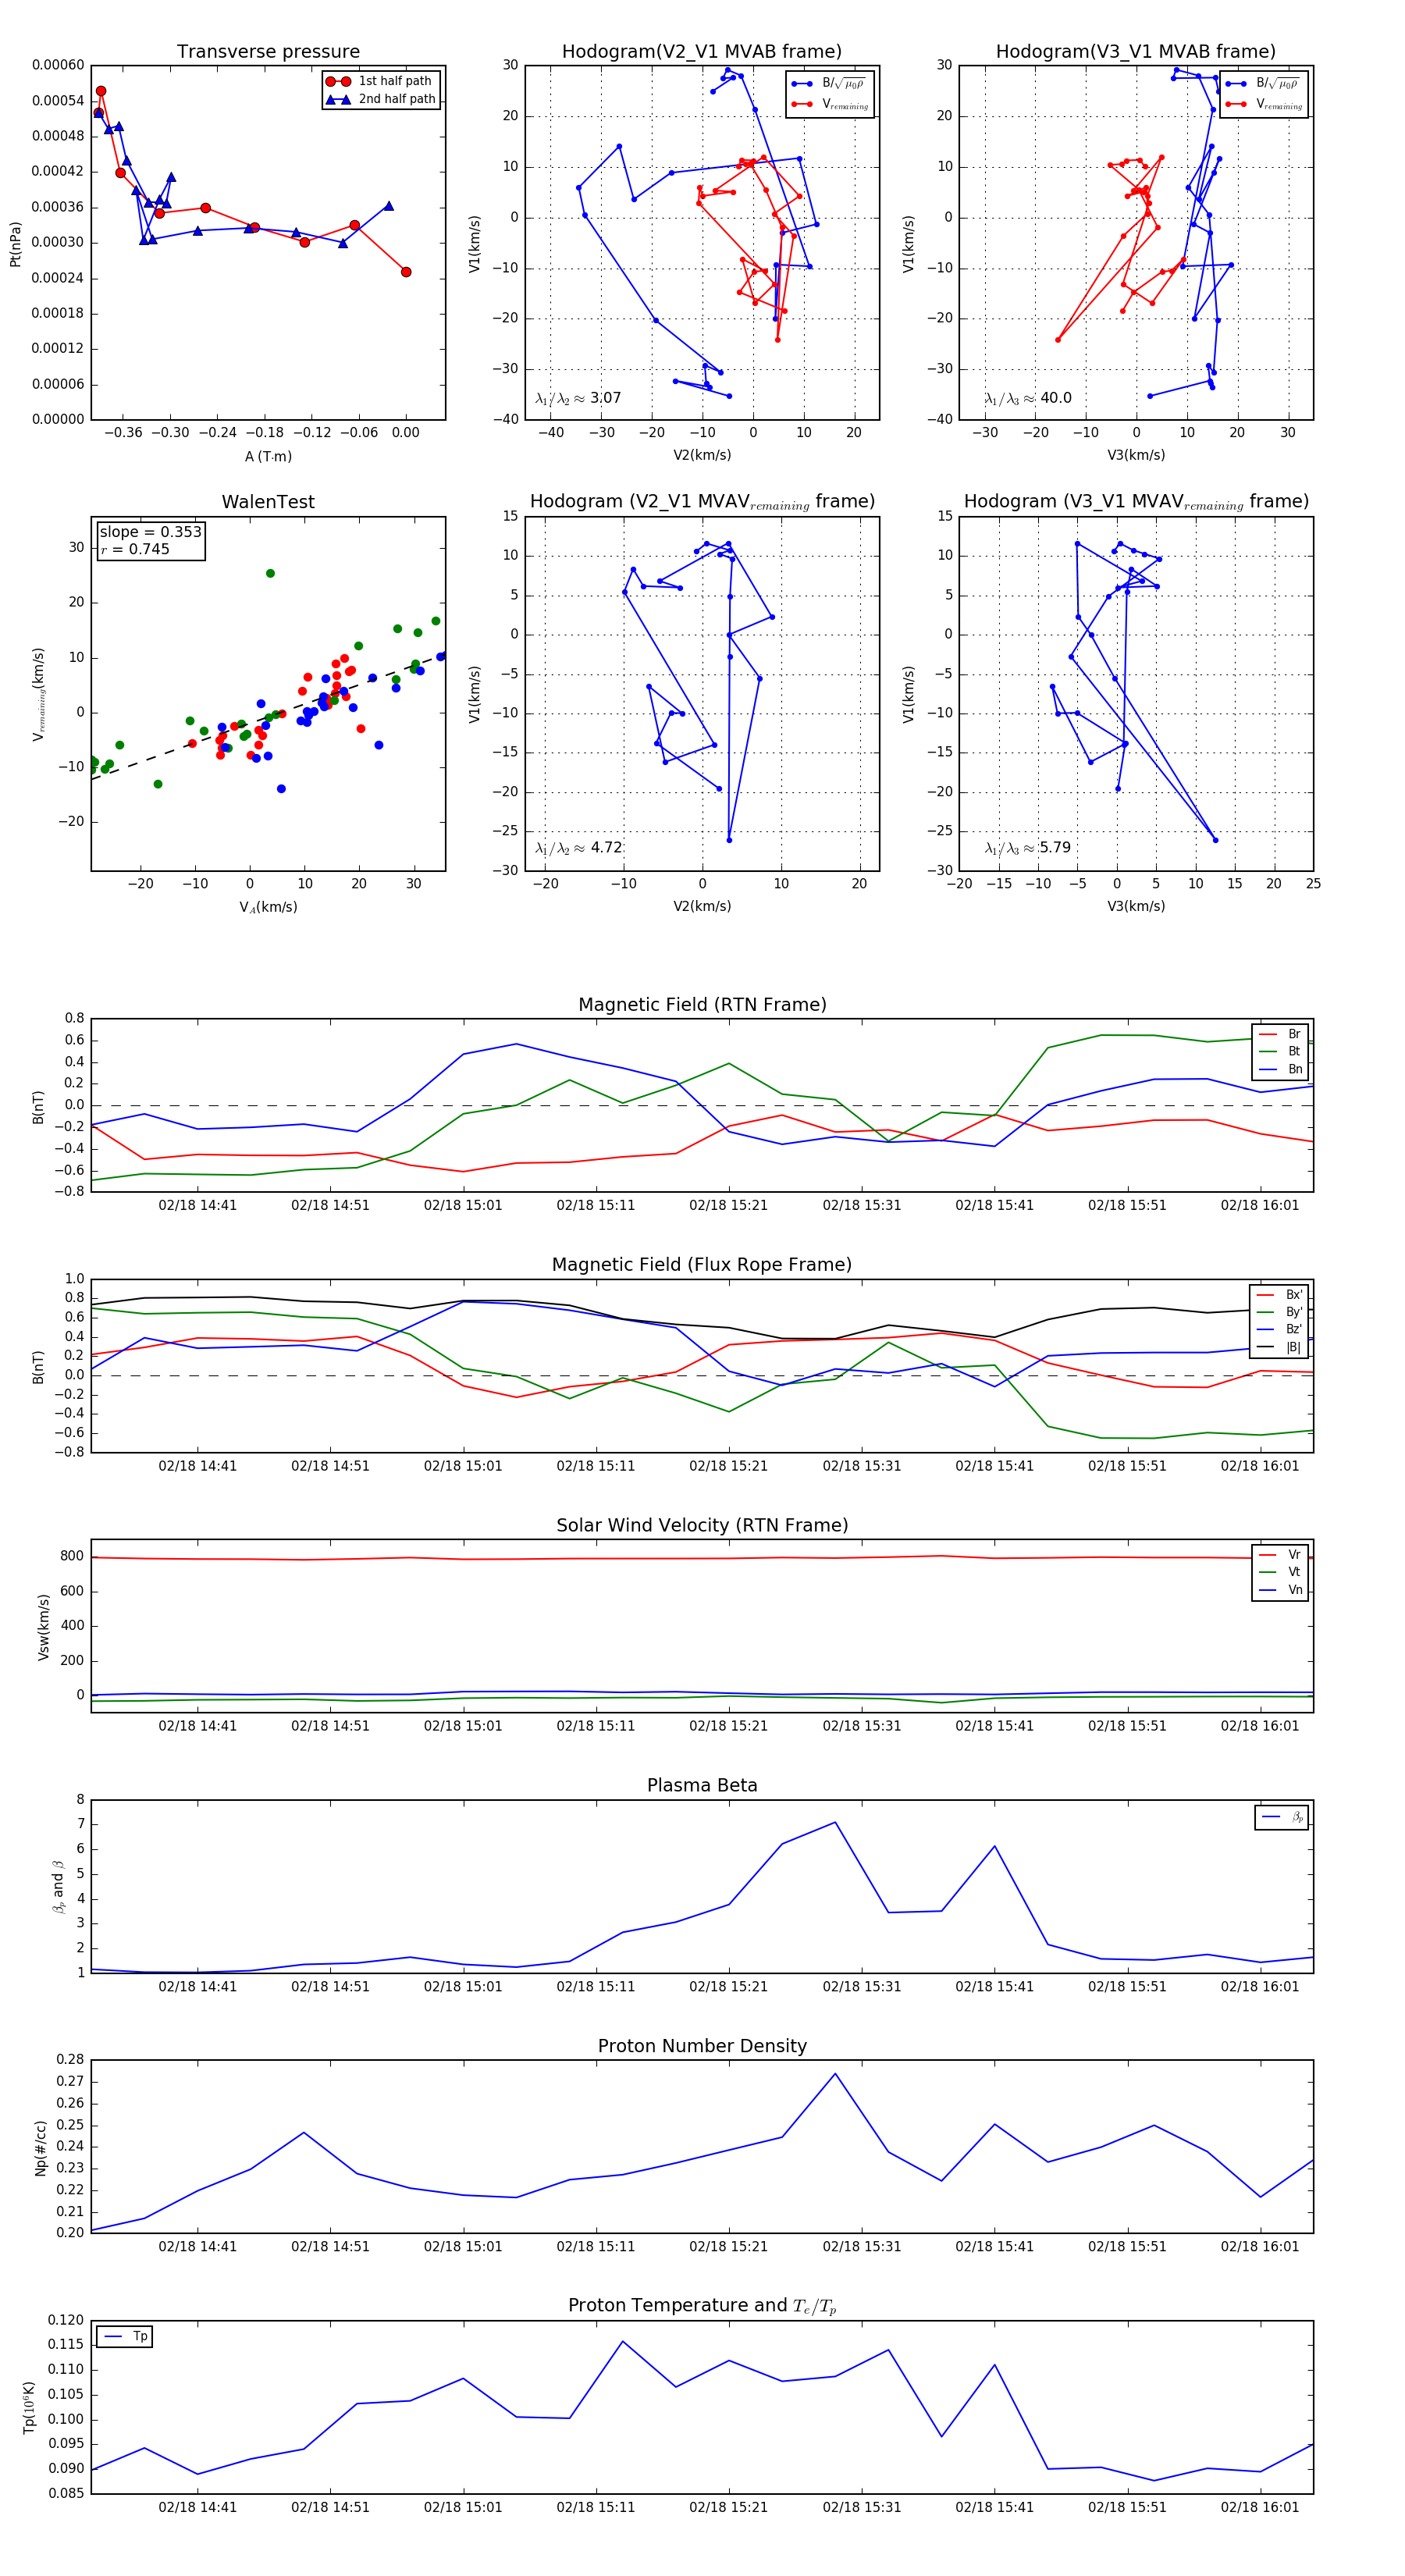Image resolution: width=1405 pixels, height=2576 pixels.
Task: Click the "Tp(10^6K)" y-axis label
Action: pyautogui.click(x=29, y=2408)
